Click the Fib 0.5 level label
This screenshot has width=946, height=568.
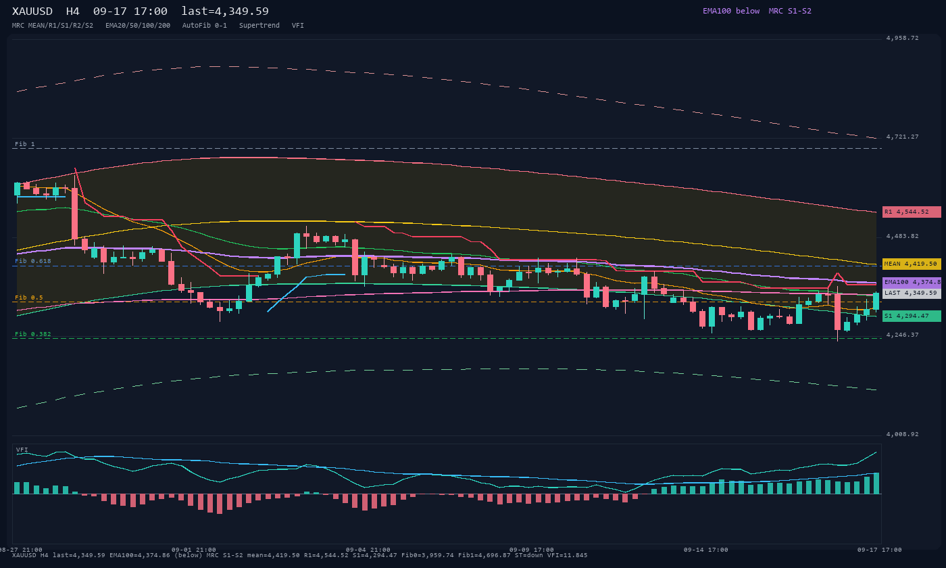[29, 298]
